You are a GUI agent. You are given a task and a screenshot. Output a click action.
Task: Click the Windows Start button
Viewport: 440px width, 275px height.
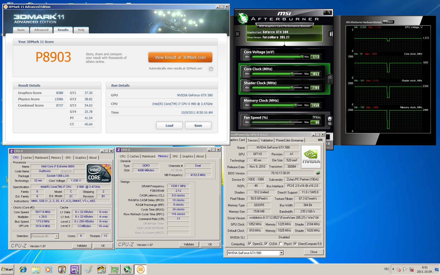point(7,269)
